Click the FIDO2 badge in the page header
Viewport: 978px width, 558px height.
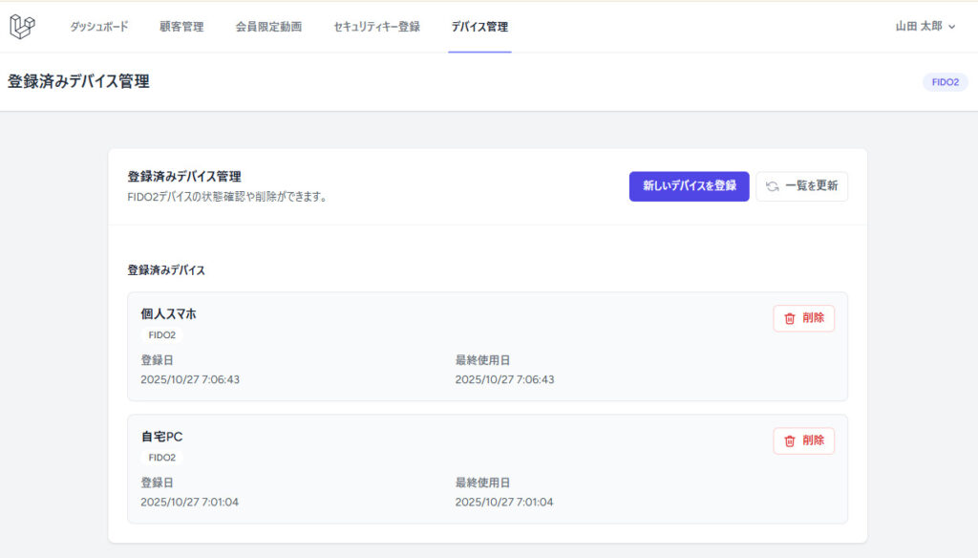pos(945,82)
